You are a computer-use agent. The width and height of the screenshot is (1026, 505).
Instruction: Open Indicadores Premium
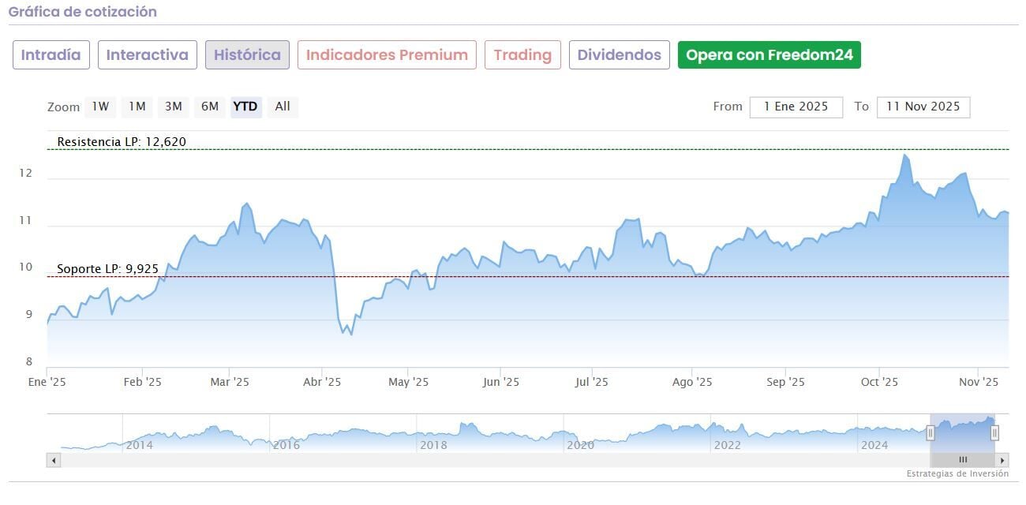[387, 55]
